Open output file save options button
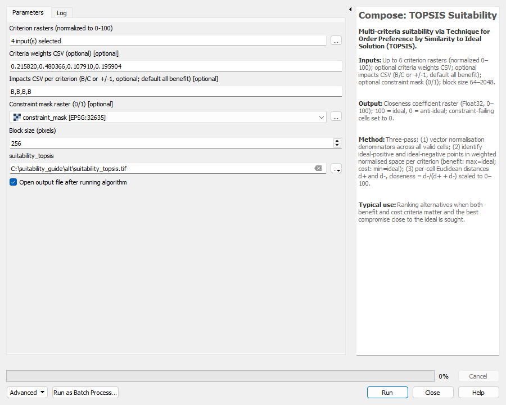This screenshot has height=405, width=506. click(x=336, y=169)
